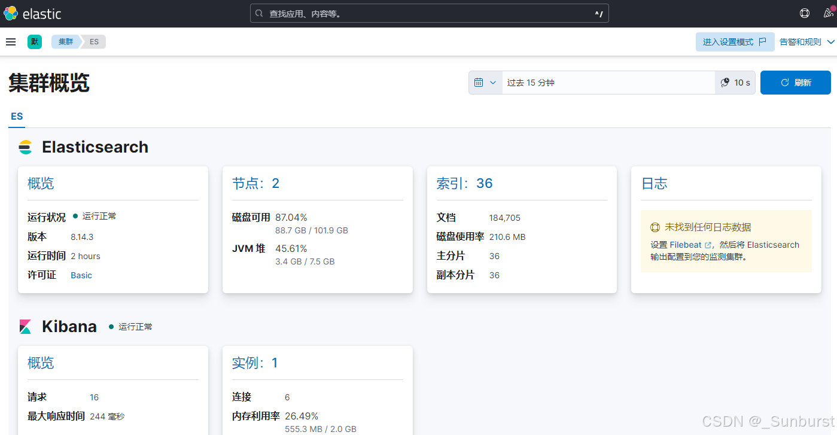The image size is (837, 435).
Task: Click the JVM 堆 45.61% value
Action: [291, 248]
